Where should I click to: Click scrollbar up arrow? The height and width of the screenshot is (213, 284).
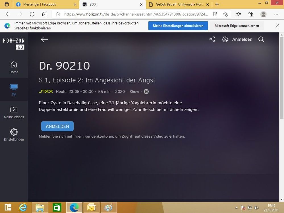(281, 35)
